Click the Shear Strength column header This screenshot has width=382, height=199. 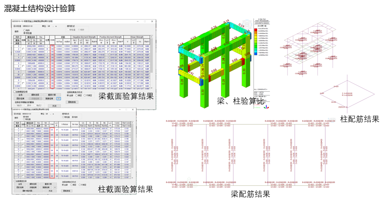point(137,37)
